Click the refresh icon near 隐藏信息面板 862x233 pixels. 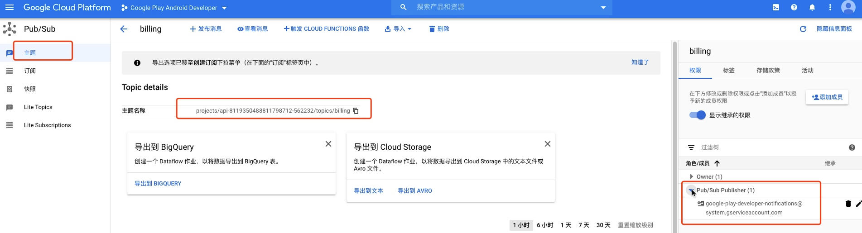click(x=803, y=29)
